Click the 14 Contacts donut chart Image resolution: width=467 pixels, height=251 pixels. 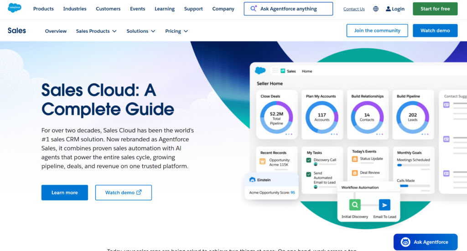[367, 117]
